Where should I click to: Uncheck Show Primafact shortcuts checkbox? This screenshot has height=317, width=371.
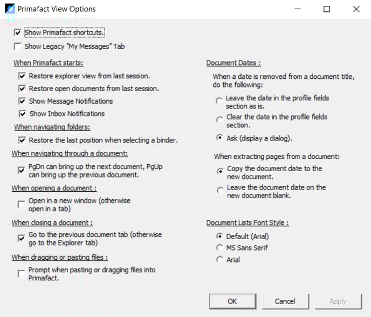pos(18,33)
